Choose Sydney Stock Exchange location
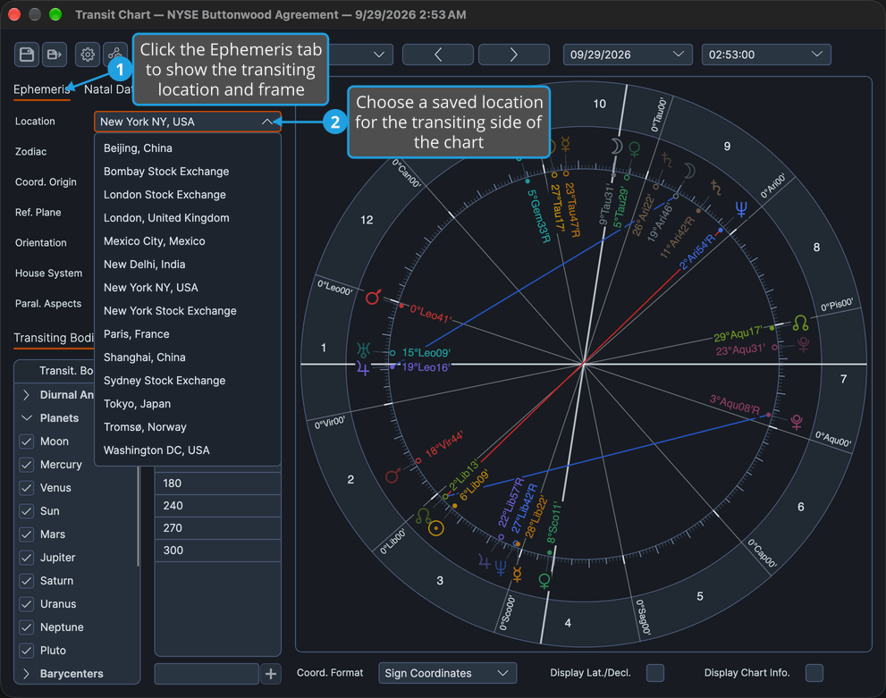This screenshot has width=886, height=698. 188,381
